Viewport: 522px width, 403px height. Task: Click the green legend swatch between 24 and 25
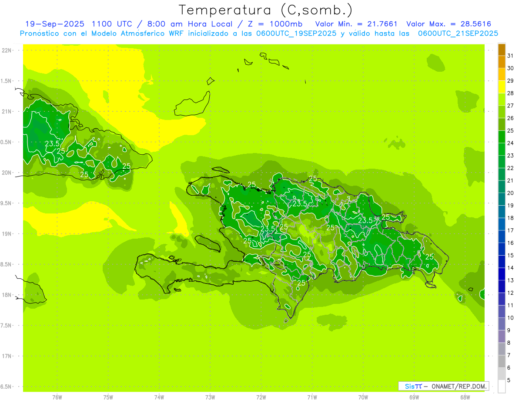(502, 137)
